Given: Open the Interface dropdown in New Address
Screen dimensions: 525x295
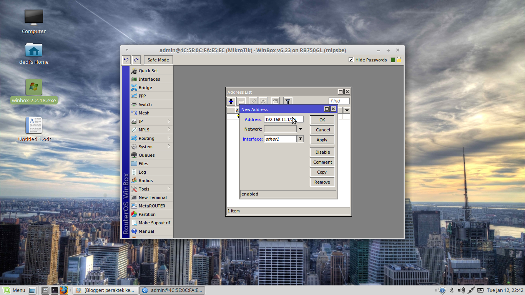Looking at the screenshot, I should point(301,139).
